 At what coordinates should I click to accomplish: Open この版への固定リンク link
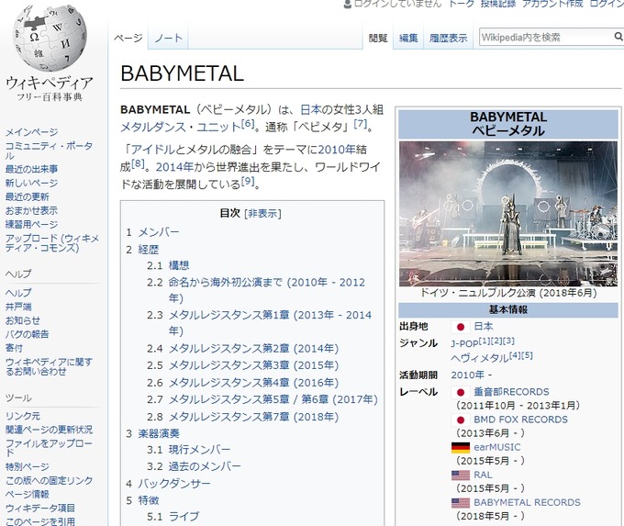(x=49, y=481)
